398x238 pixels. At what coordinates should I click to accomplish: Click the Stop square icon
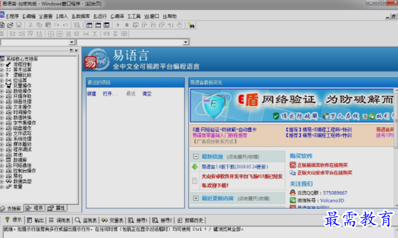point(126,25)
